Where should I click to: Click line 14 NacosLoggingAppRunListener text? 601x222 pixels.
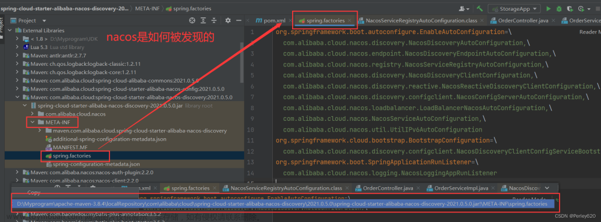point(390,173)
